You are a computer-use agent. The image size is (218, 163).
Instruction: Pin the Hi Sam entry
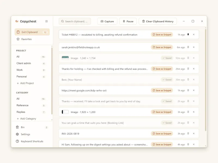[188, 145]
